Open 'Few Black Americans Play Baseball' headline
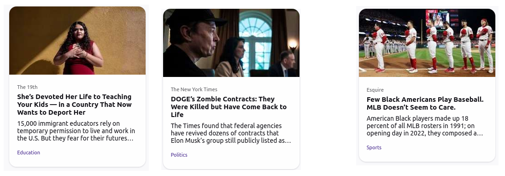The height and width of the screenshot is (176, 505). coord(425,103)
